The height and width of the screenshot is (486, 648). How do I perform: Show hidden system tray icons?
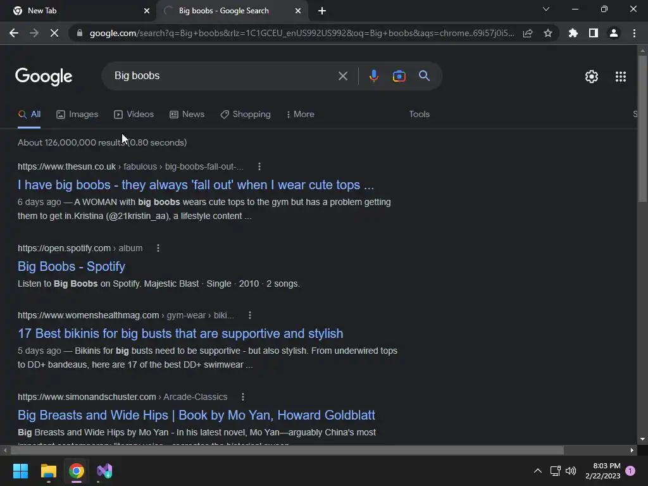click(x=538, y=471)
